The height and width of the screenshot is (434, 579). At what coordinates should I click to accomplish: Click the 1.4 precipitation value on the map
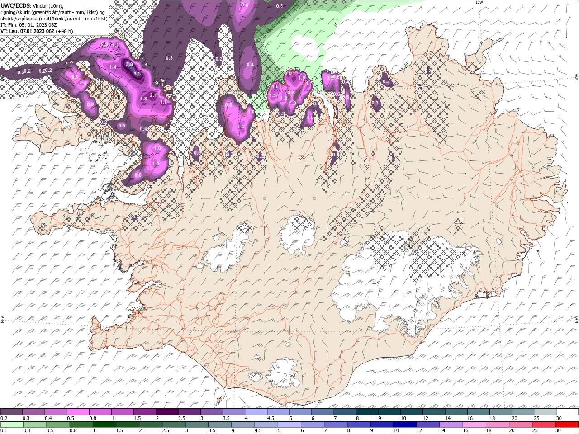click(x=113, y=67)
